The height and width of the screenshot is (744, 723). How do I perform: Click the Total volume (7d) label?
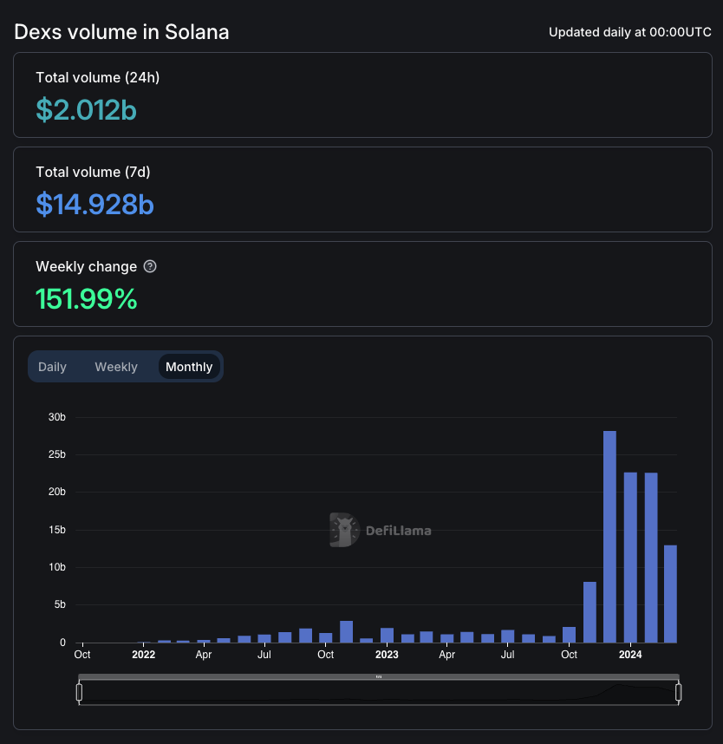point(93,172)
